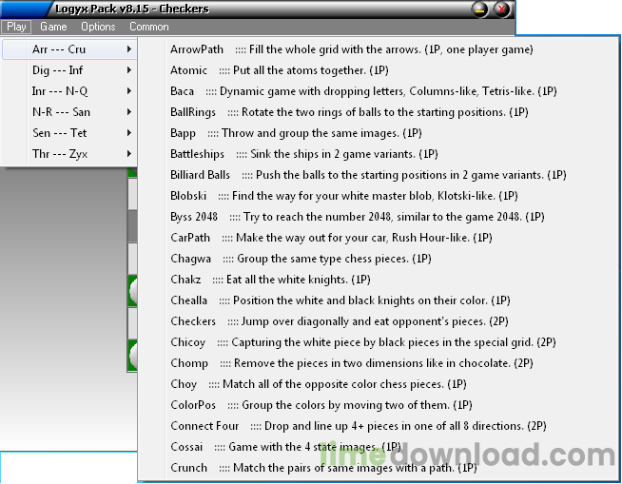Start the Crunch pair matching game

pos(379,468)
